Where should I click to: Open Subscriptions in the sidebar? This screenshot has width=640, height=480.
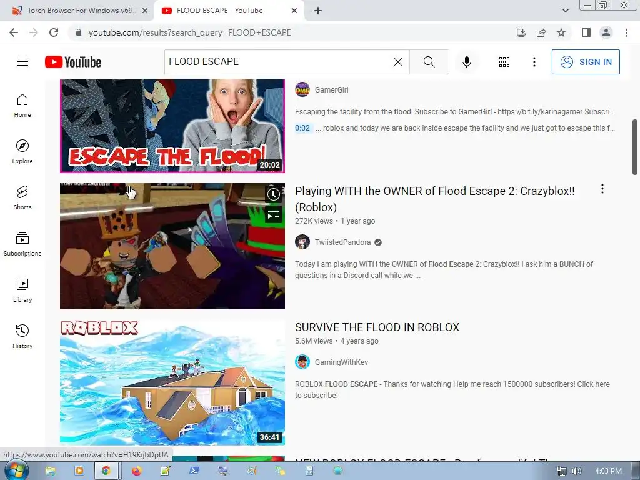coord(22,244)
